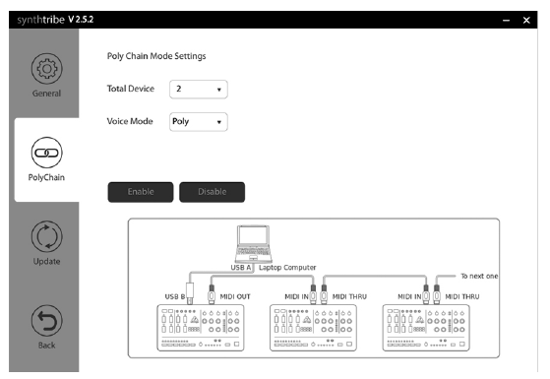Open the Update refresh-arrows icon
550x379 pixels.
(46, 236)
